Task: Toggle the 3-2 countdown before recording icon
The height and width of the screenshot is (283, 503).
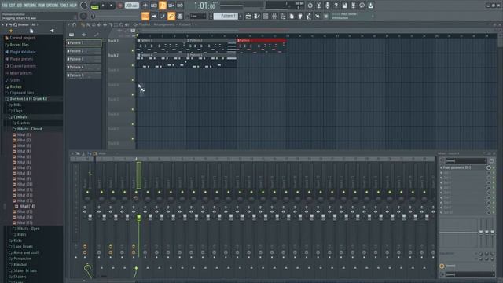Action: pos(163,6)
